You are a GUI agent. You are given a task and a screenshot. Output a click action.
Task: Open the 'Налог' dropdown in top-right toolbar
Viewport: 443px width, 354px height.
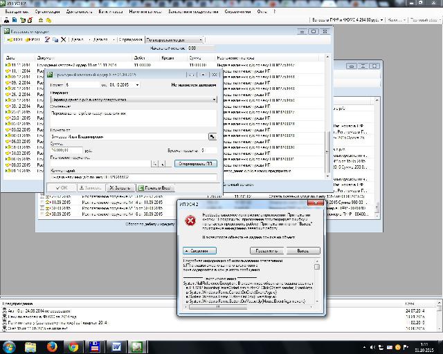click(x=397, y=20)
